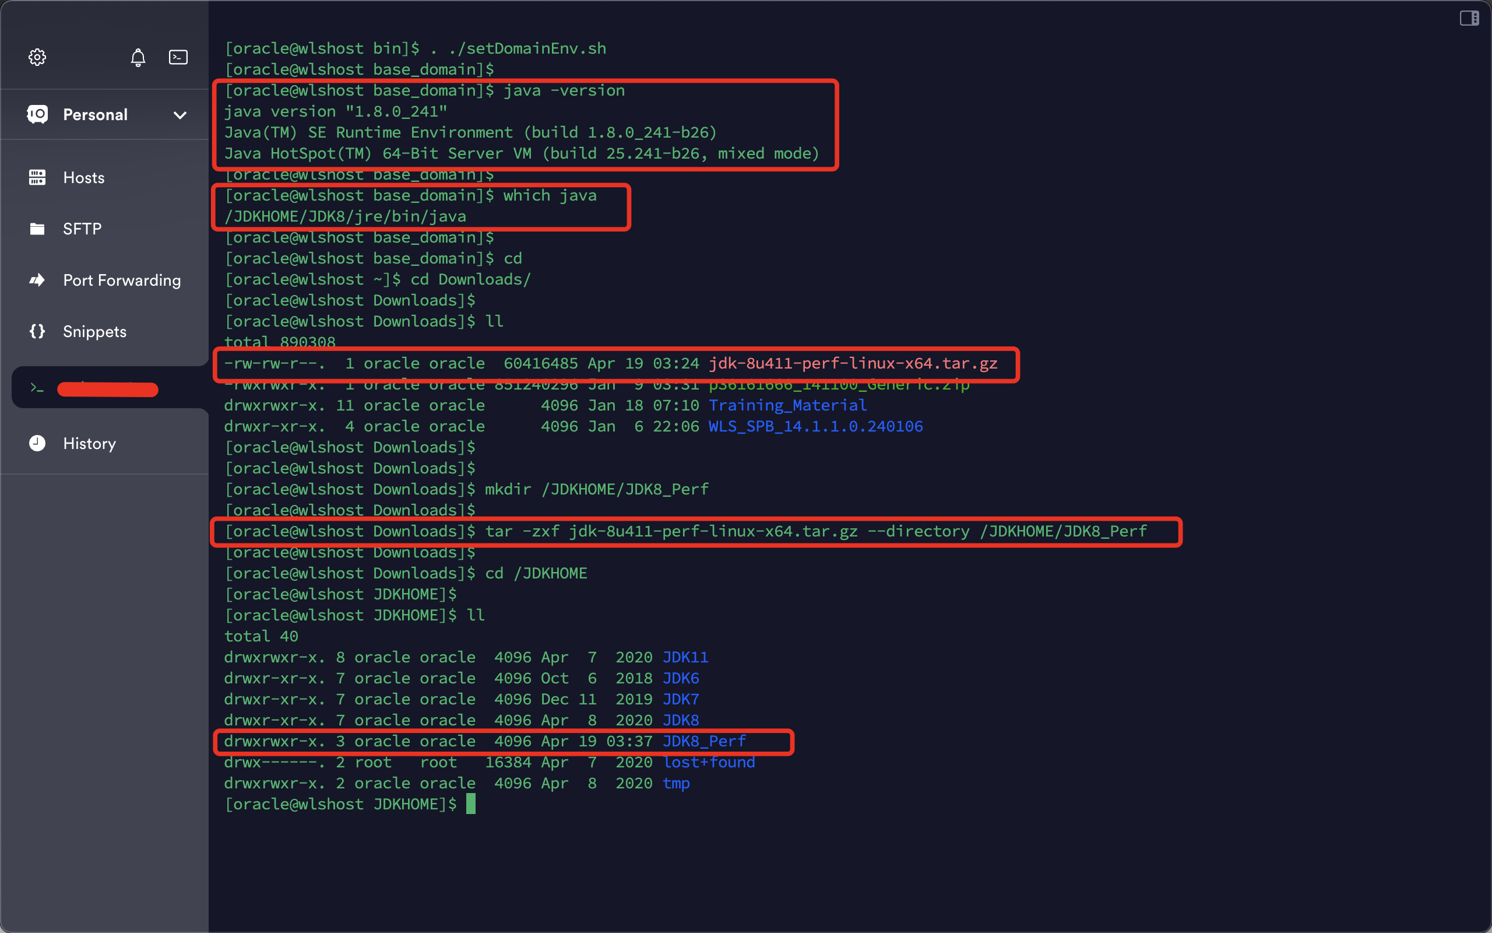
Task: Go to Port Forwarding
Action: [122, 280]
